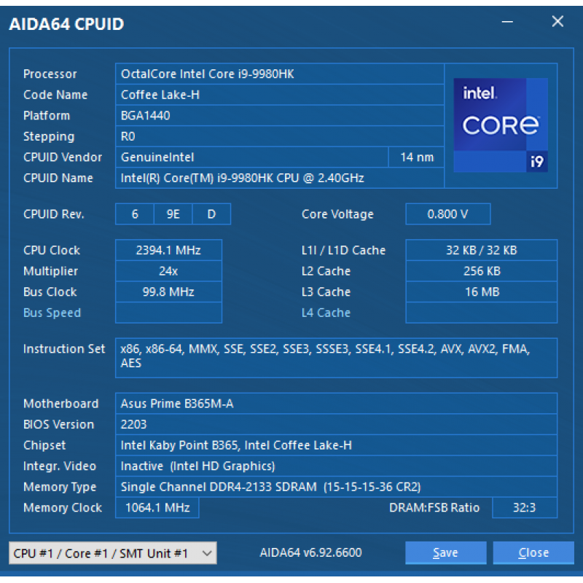The image size is (583, 583).
Task: Click the CPUID Rev. label
Action: click(53, 214)
